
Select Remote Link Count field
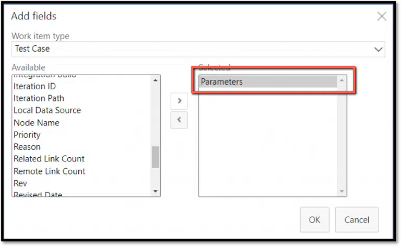[x=49, y=171]
